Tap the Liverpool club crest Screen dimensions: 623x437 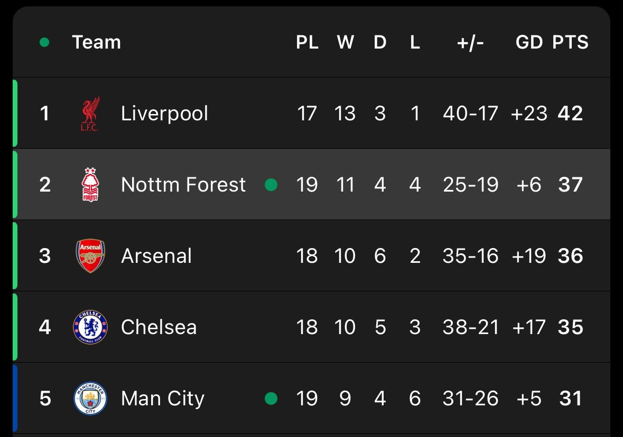pyautogui.click(x=90, y=113)
